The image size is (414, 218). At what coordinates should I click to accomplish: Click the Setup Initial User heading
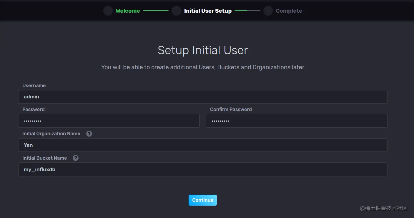(x=203, y=50)
